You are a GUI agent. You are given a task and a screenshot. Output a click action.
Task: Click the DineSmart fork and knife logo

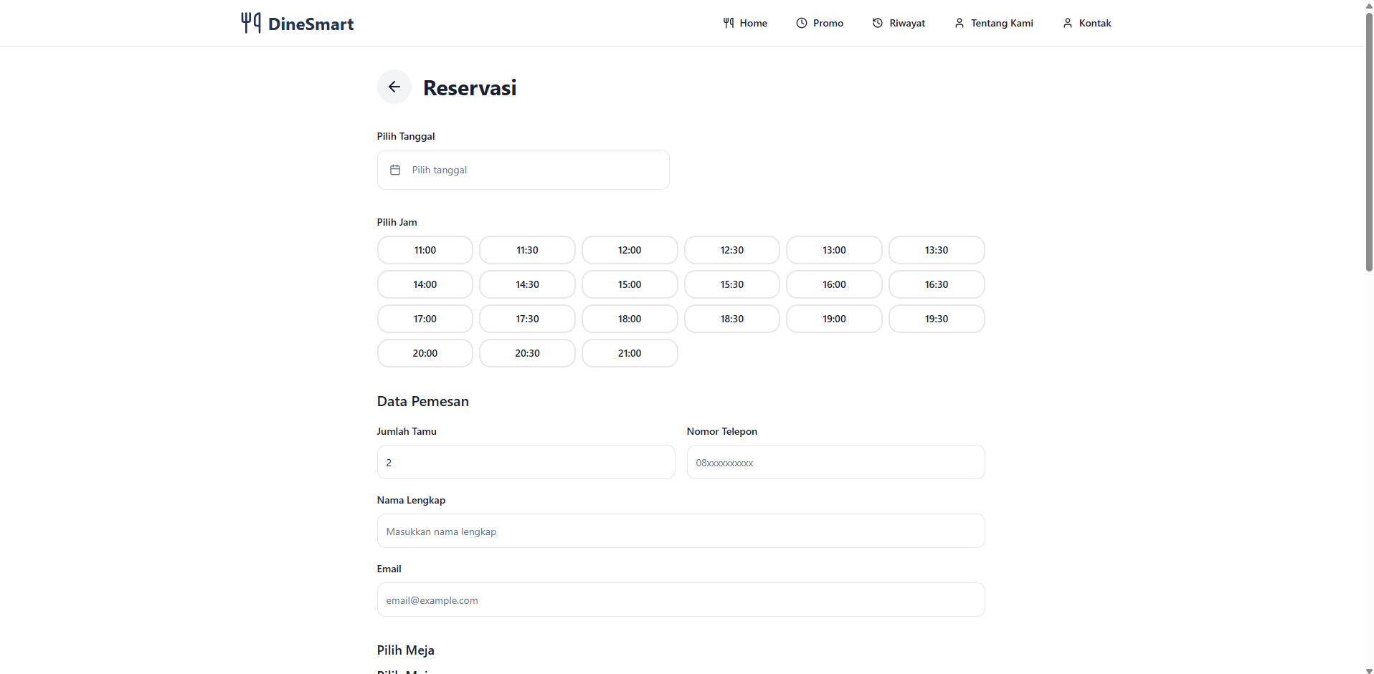(250, 23)
